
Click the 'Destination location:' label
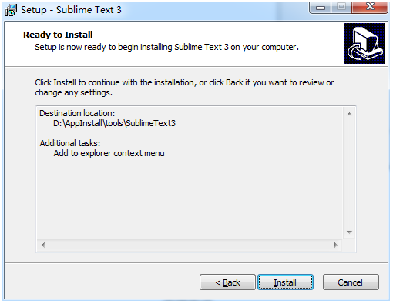77,113
